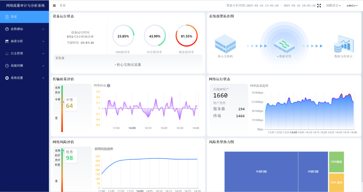Click the 数据采集 topology switch icon

click(x=284, y=46)
